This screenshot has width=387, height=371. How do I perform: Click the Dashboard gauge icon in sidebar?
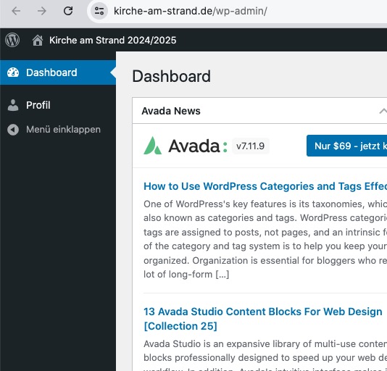point(13,72)
